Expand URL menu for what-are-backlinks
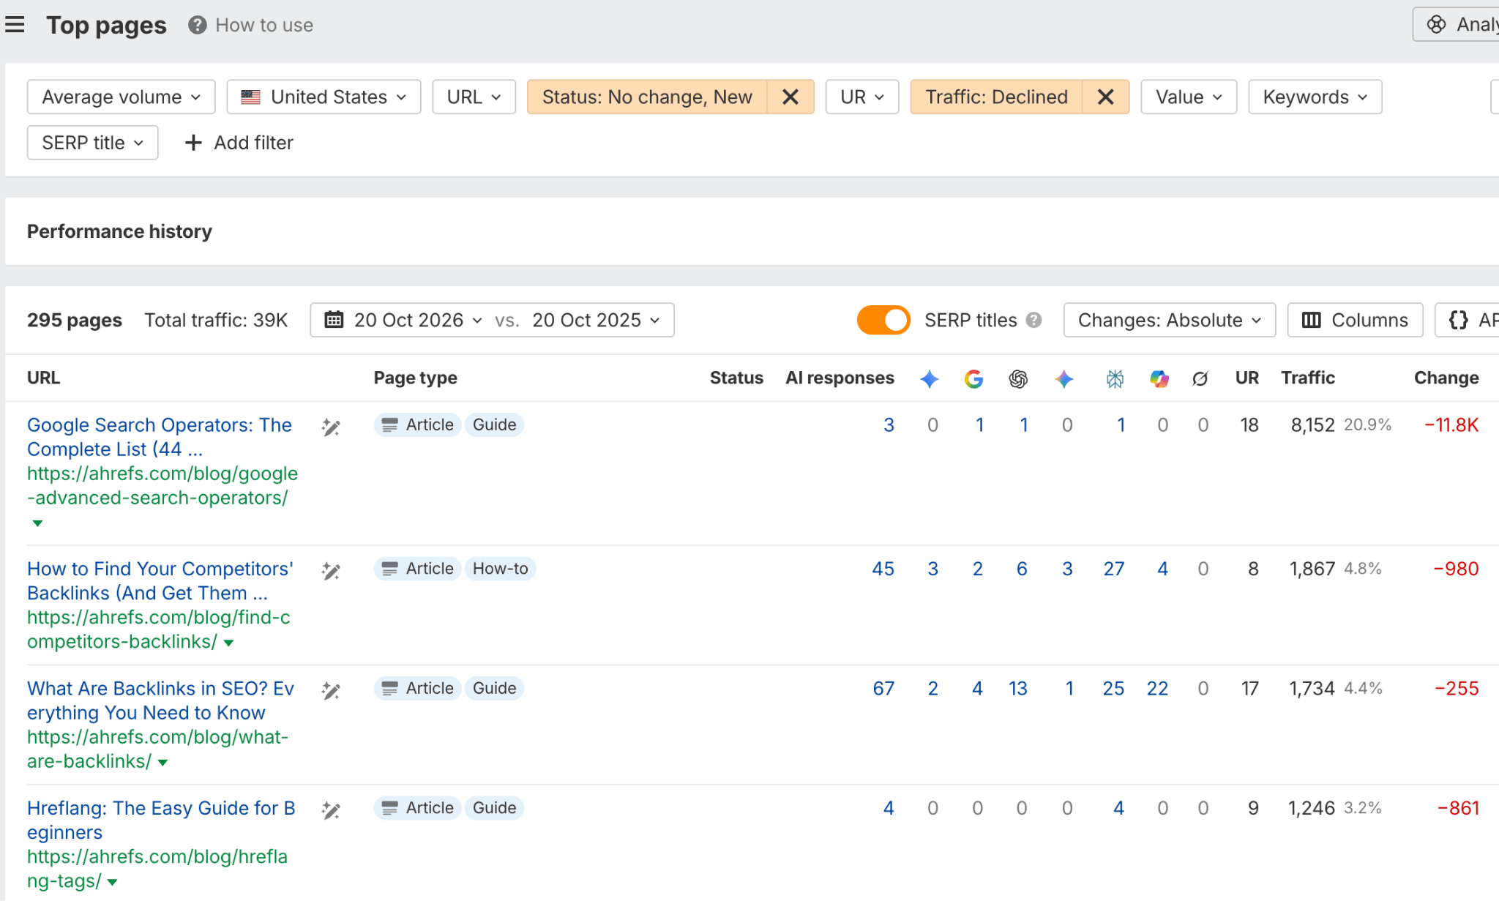 (162, 763)
